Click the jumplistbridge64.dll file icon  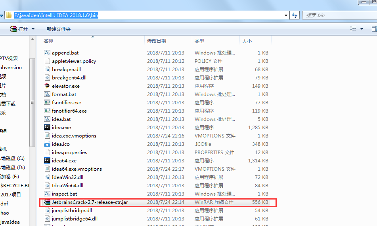coord(47,218)
